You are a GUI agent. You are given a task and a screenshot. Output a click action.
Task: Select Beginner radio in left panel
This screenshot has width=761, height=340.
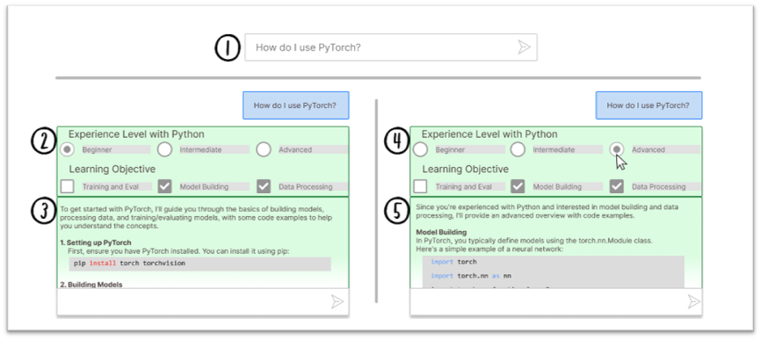tap(67, 149)
